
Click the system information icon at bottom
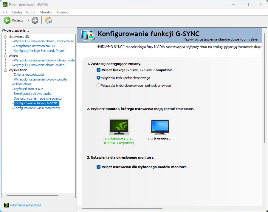pos(7,205)
